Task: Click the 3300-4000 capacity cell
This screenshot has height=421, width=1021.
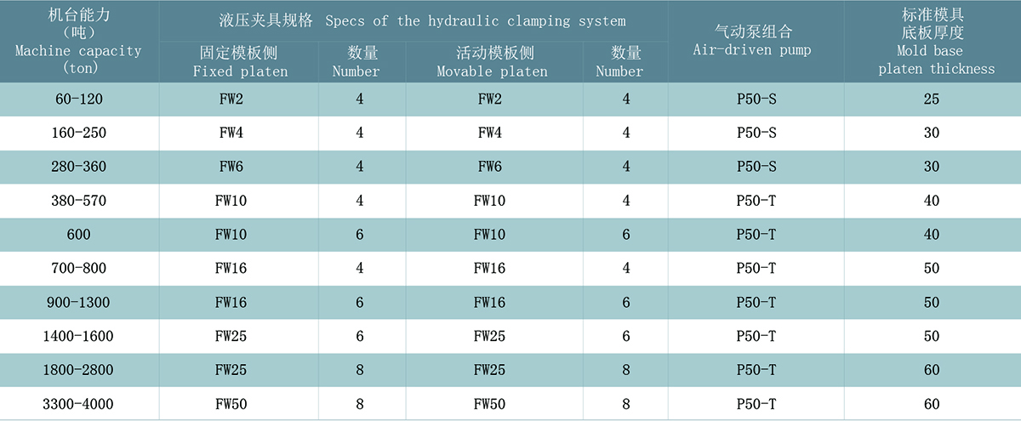Action: [78, 404]
